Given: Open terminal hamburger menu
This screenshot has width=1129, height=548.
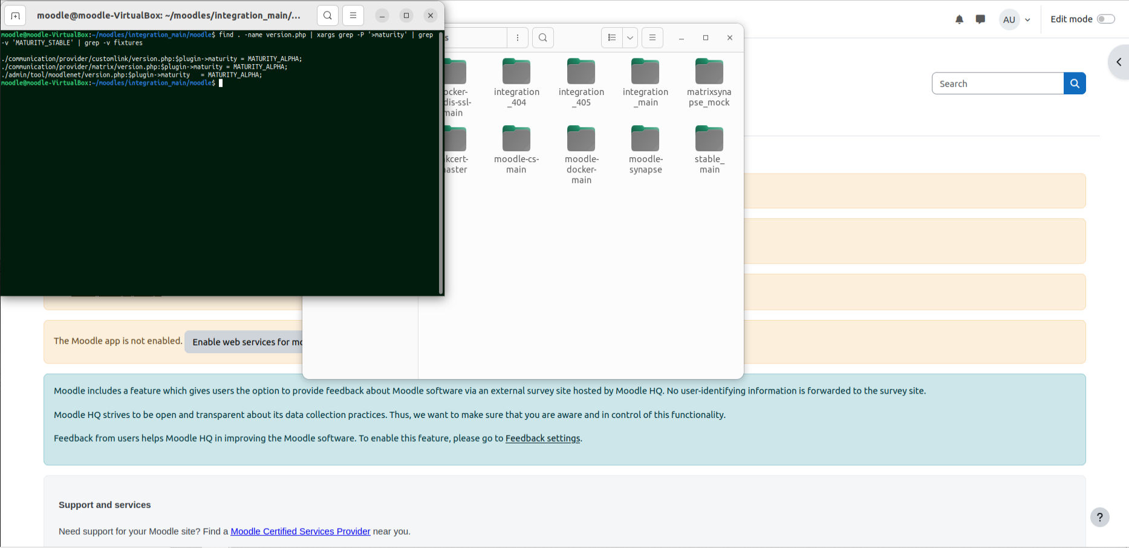Looking at the screenshot, I should [x=353, y=16].
